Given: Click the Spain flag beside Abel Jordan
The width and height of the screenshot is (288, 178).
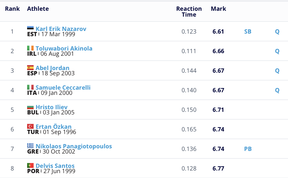Looking at the screenshot, I should 30,67.
